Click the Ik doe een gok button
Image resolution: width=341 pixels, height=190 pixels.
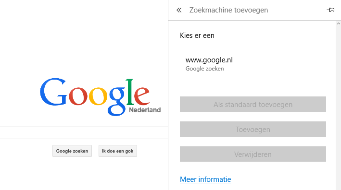point(118,151)
